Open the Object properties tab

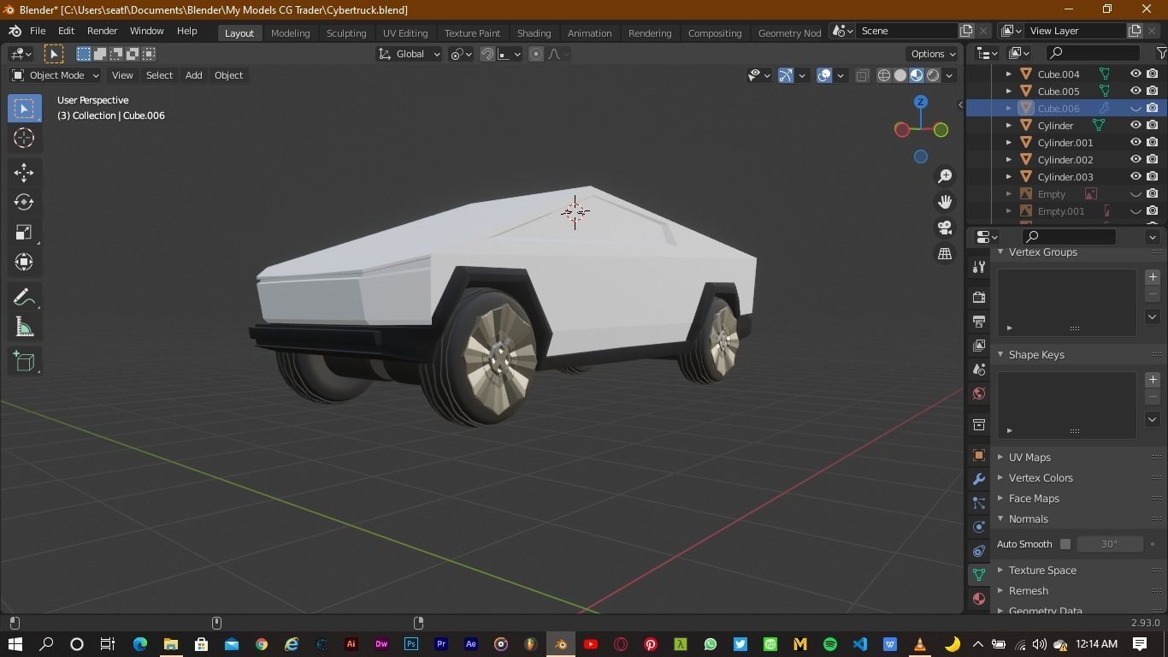[x=979, y=455]
